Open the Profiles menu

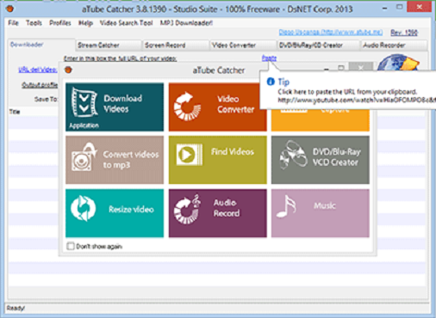point(60,22)
